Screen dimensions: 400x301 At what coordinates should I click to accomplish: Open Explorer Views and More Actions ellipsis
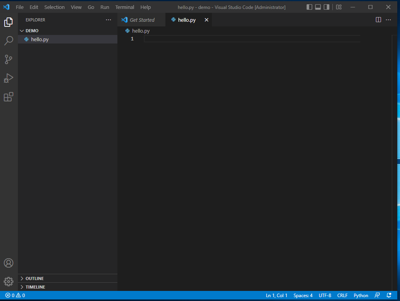108,20
